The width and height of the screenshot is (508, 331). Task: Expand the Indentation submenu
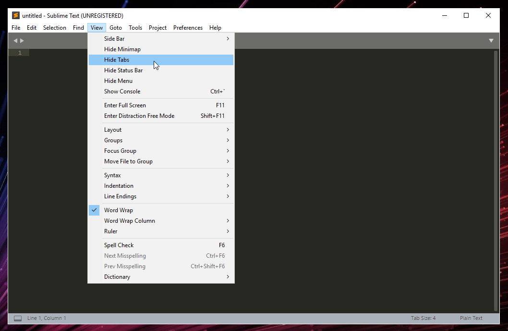tap(161, 186)
